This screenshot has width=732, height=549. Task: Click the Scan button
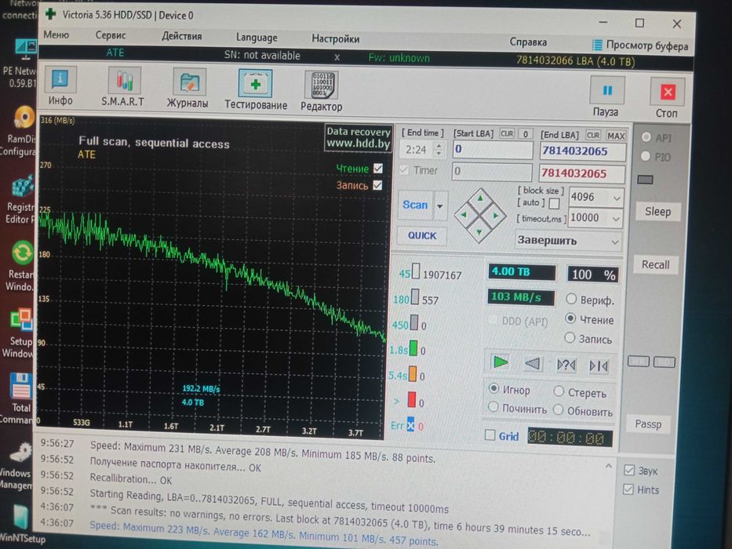pyautogui.click(x=415, y=205)
